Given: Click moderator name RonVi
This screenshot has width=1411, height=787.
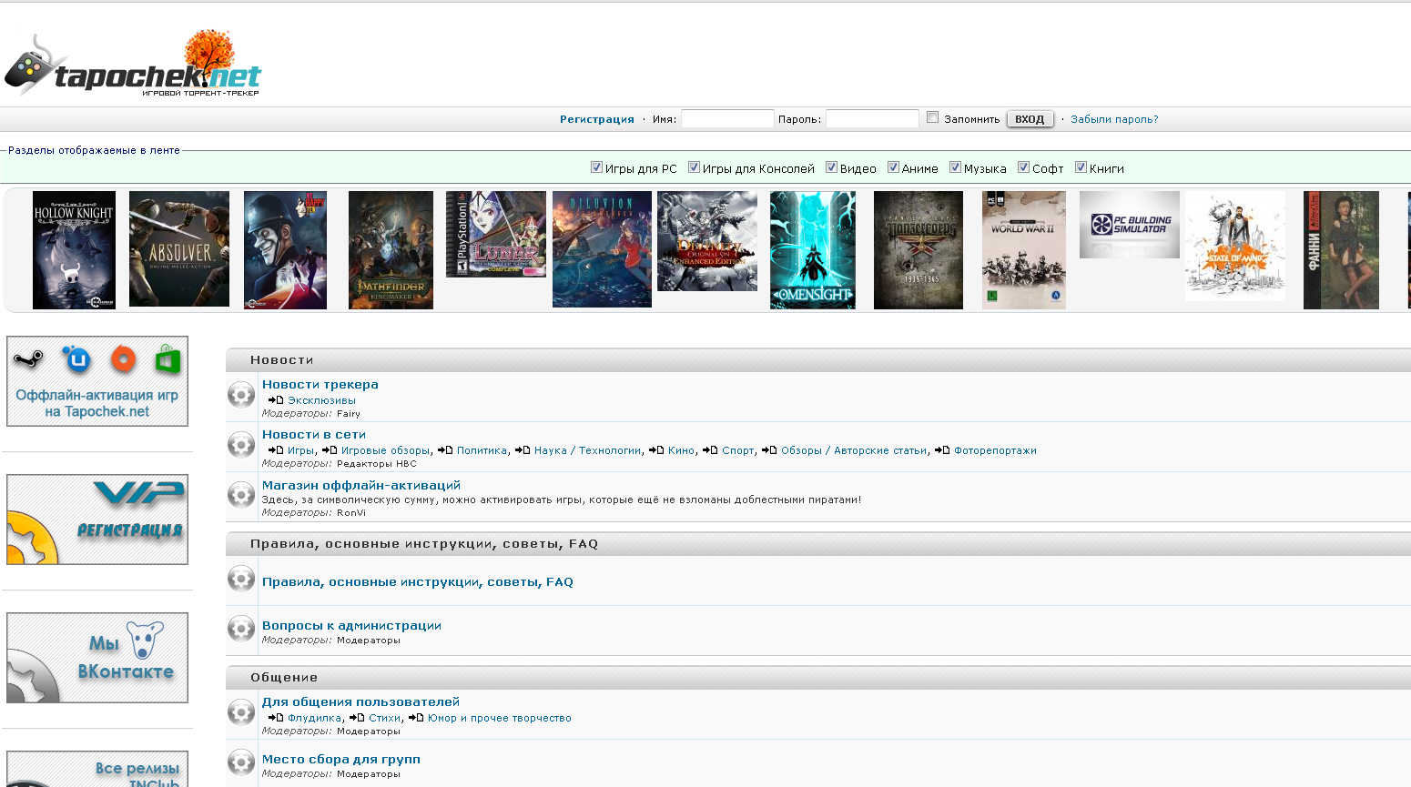Looking at the screenshot, I should [351, 513].
